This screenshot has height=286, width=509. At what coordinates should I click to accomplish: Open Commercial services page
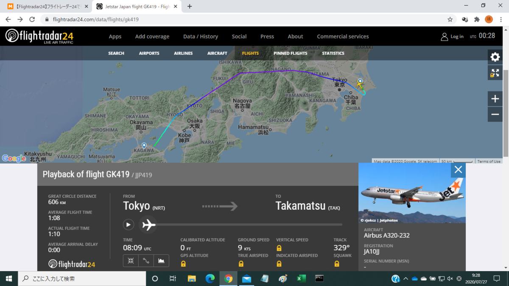(x=343, y=36)
